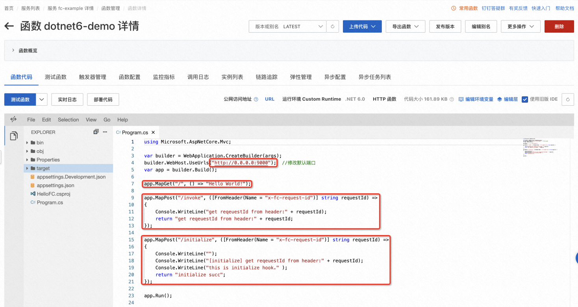Open the Explorer files icon in sidebar
This screenshot has width=578, height=307.
[x=14, y=136]
